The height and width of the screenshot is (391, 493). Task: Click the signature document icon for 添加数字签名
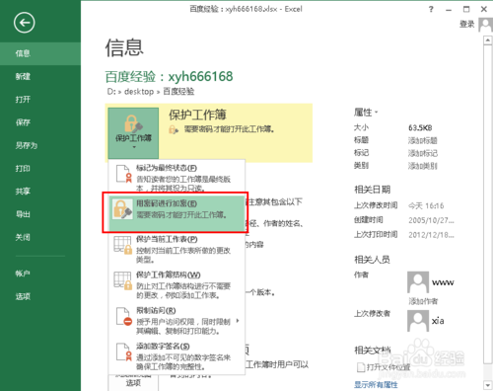[123, 352]
